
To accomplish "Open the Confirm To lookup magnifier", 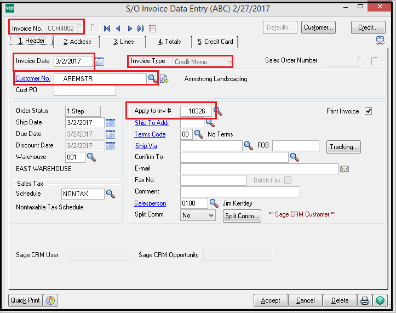I will tap(295, 157).
